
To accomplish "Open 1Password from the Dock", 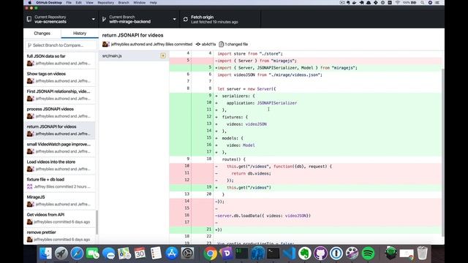I will [336, 254].
